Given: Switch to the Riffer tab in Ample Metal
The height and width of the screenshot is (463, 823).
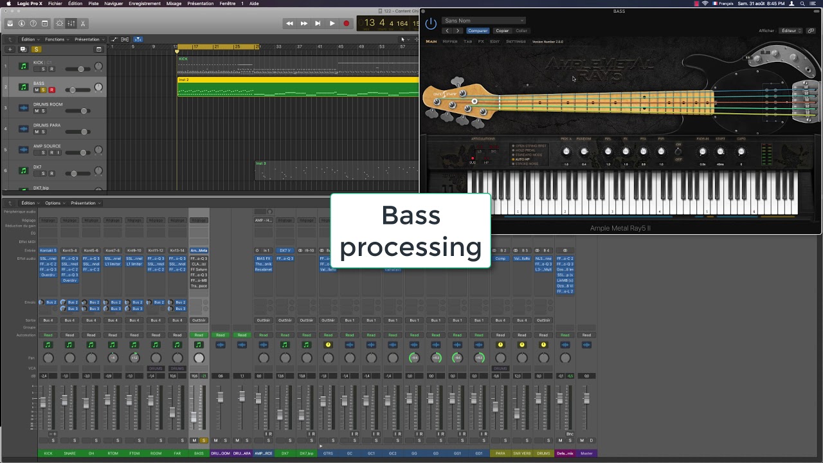Looking at the screenshot, I should 450,41.
